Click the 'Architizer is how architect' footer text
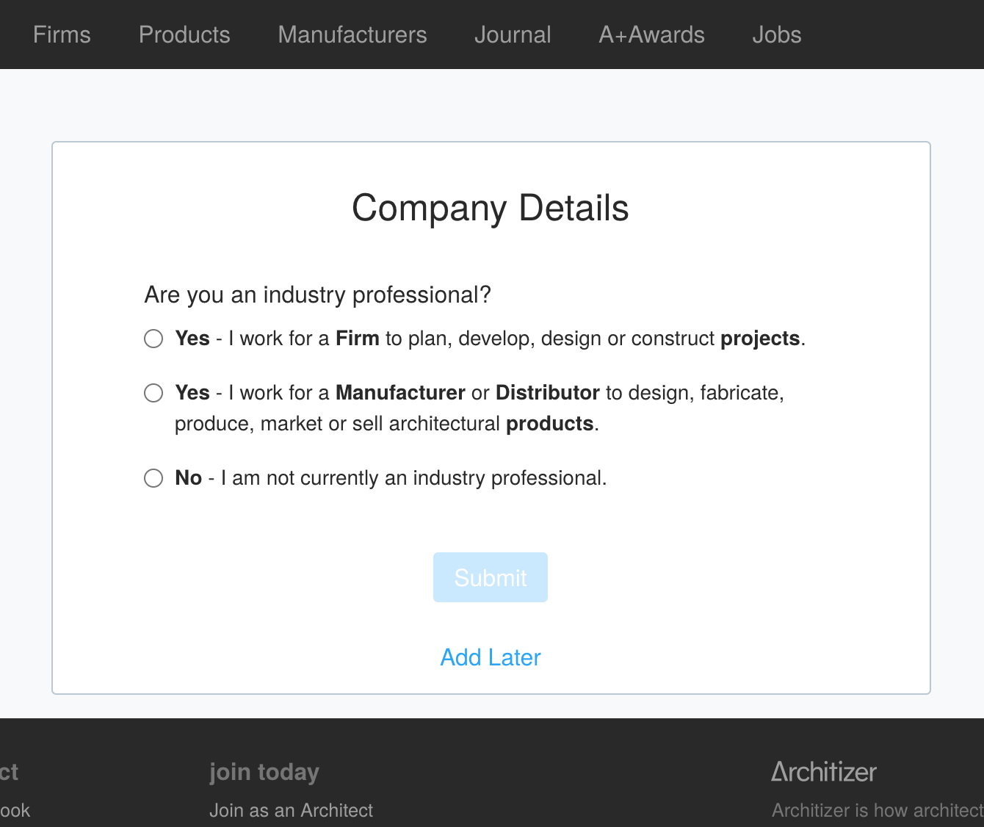 (878, 810)
